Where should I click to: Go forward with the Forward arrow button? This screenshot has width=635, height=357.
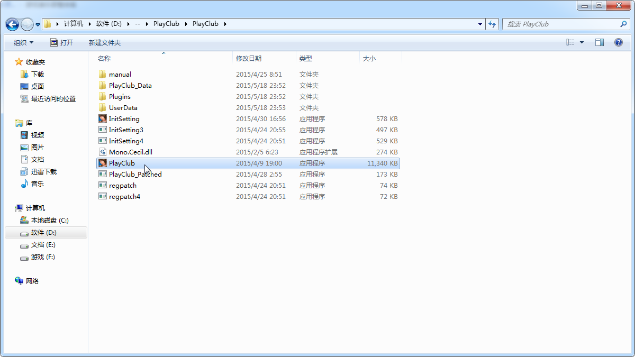coord(27,24)
